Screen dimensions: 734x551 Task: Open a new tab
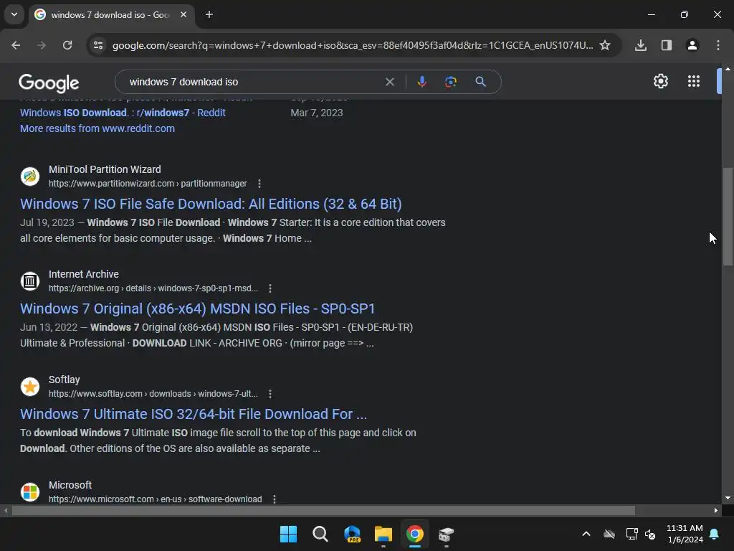[x=209, y=14]
